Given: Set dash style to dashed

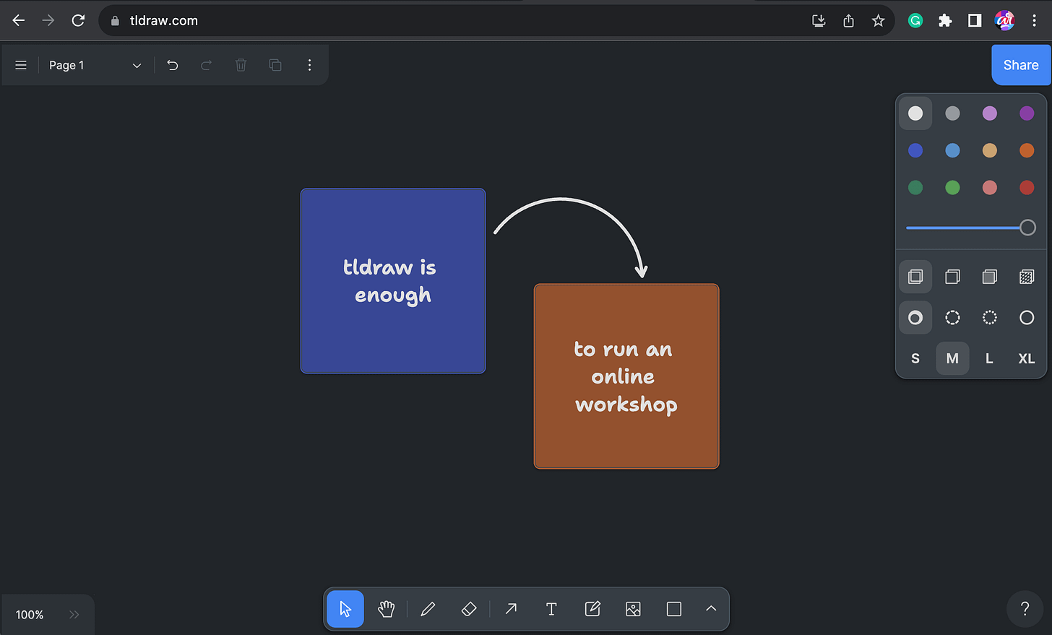Looking at the screenshot, I should (x=952, y=318).
